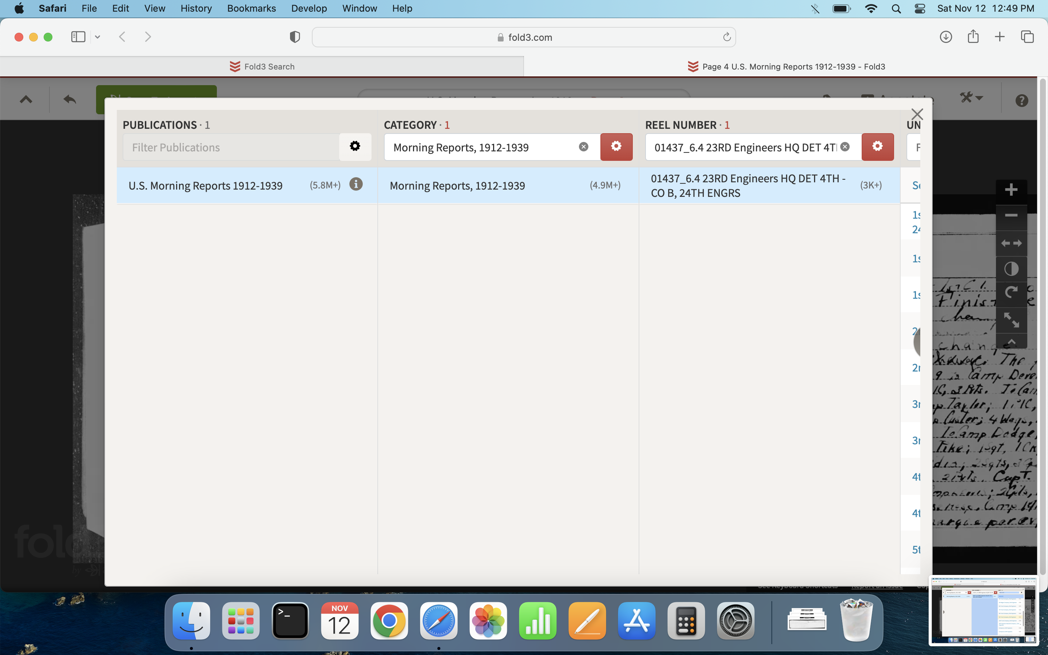
Task: Enter fullscreen with the diagonal arrows icon
Action: [1011, 320]
